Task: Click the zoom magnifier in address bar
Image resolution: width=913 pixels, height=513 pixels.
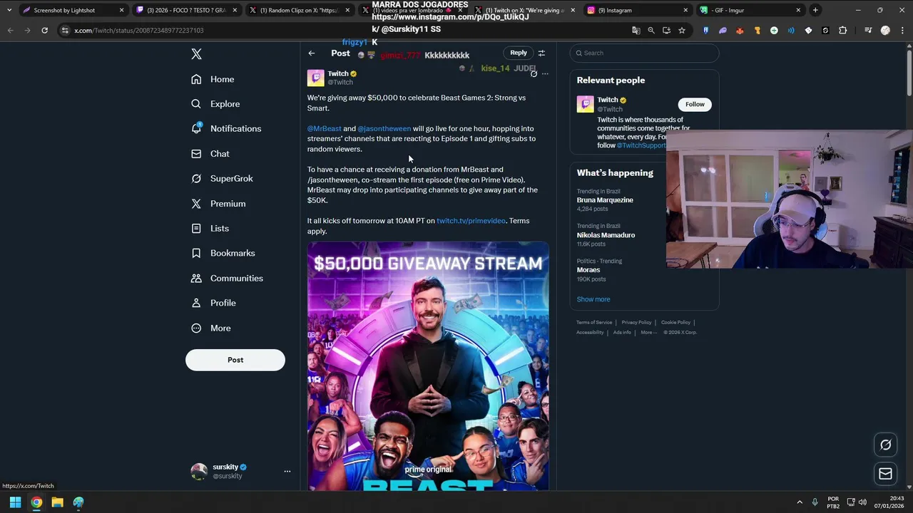Action: click(x=651, y=31)
